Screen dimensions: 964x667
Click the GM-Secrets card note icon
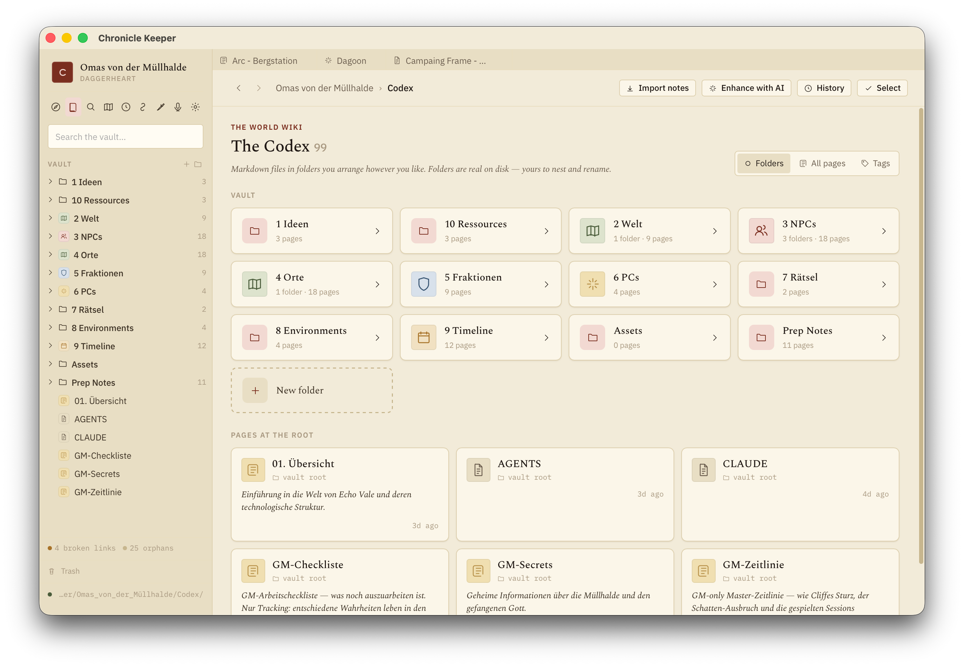coord(478,571)
